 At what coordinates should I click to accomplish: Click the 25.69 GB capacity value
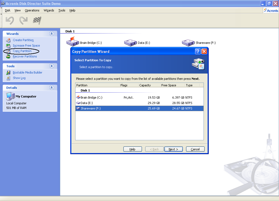click(x=154, y=108)
